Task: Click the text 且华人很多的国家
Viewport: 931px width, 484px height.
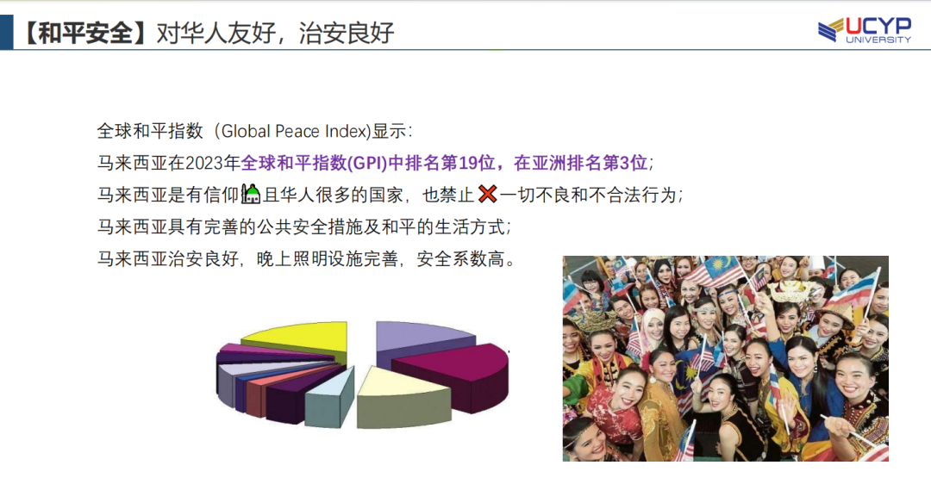Action: pos(334,195)
